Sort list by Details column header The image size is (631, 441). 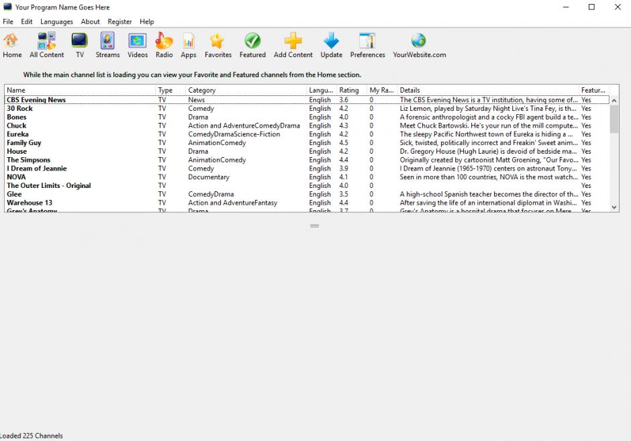click(488, 90)
